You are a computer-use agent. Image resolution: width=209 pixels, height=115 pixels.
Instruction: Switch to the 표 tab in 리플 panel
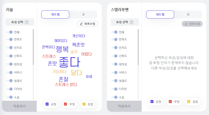point(83,14)
